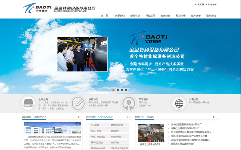The width and height of the screenshot is (241, 150).
Task: Switch language to English
Action: (x=212, y=4)
